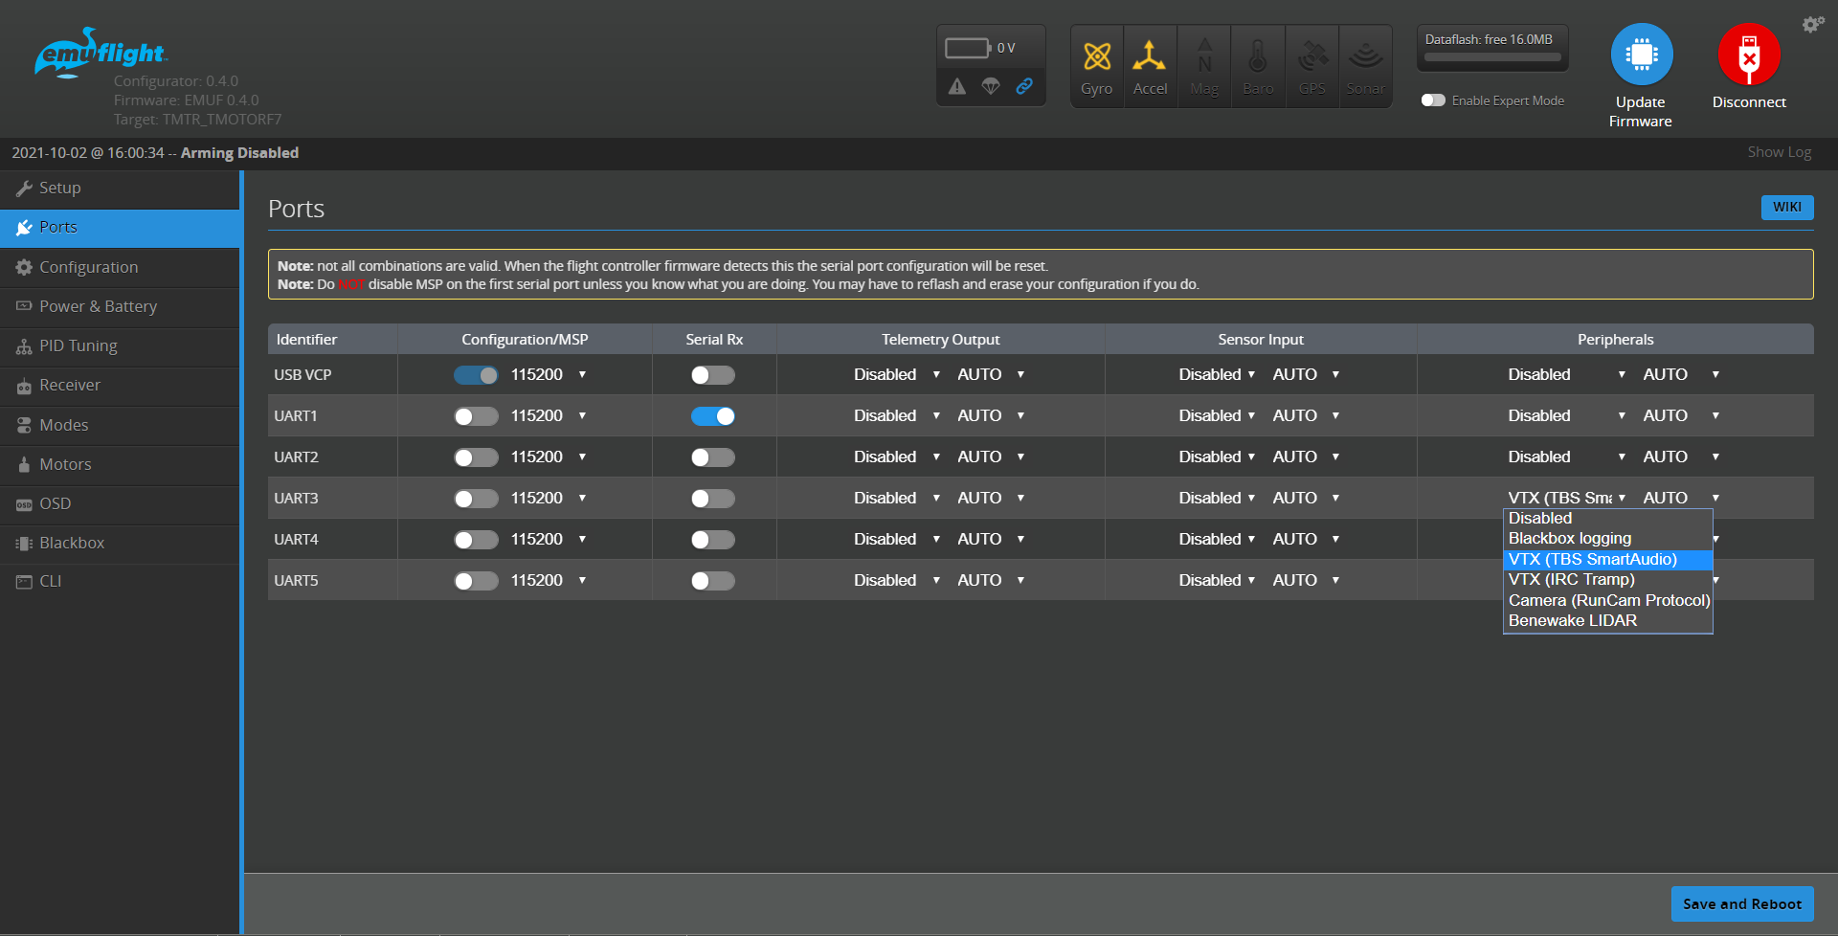Choose VTX (IRC Tramp) option

(x=1608, y=580)
